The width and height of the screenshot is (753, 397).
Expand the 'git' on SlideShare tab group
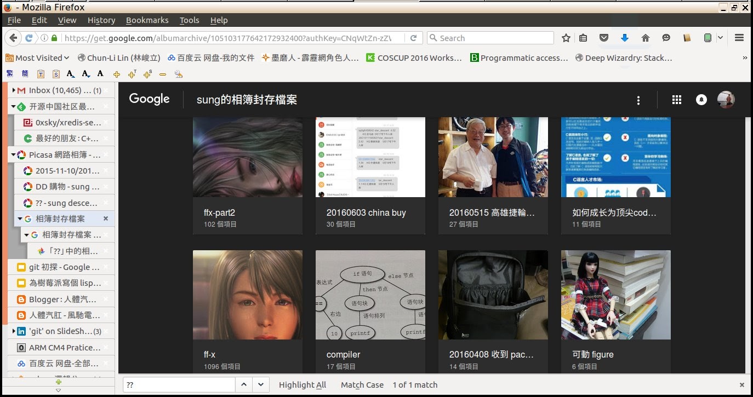coord(13,331)
